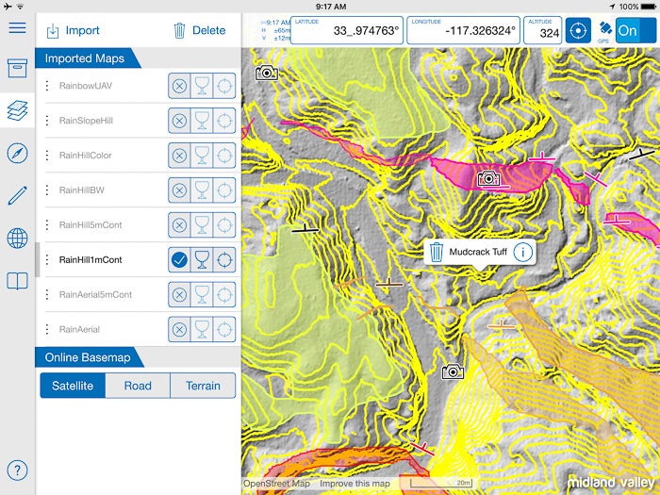The width and height of the screenshot is (660, 495).
Task: Click the crosshair icon for RainSlopeHill
Action: pos(223,121)
